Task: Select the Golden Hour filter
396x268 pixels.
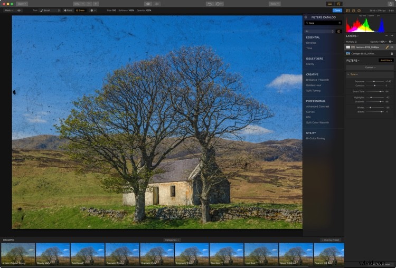Action: coord(314,85)
